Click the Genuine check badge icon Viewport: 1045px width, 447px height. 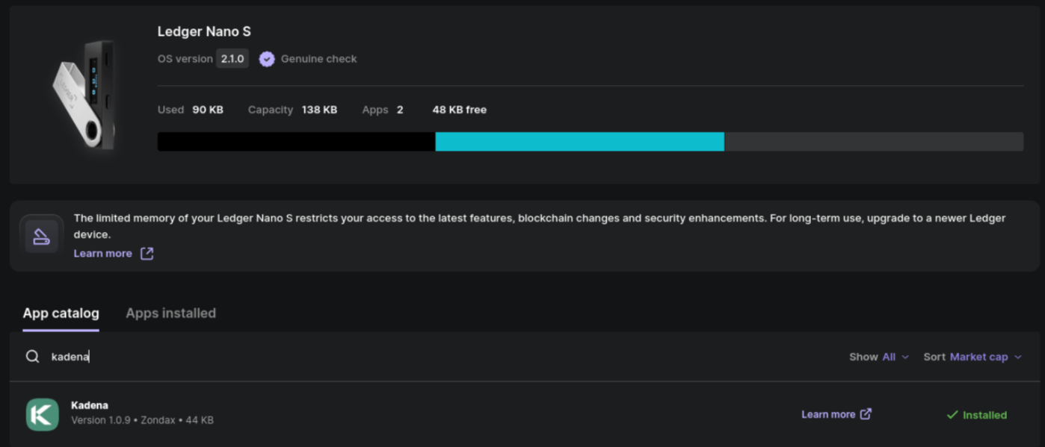click(267, 59)
